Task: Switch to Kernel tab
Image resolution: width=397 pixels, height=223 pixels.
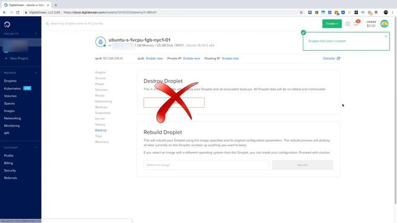Action: tap(100, 118)
